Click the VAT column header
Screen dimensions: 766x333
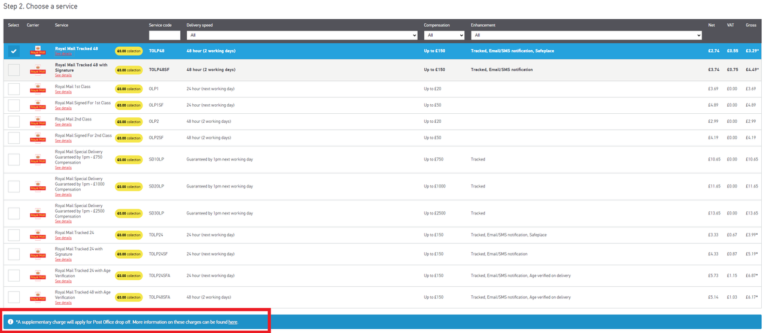point(730,25)
